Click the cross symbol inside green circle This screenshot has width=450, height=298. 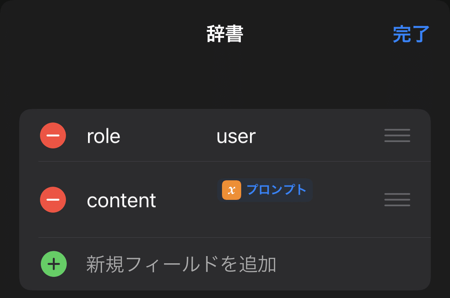(x=54, y=264)
